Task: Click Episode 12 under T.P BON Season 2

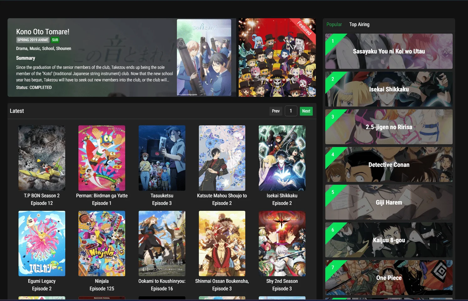Action: click(42, 203)
